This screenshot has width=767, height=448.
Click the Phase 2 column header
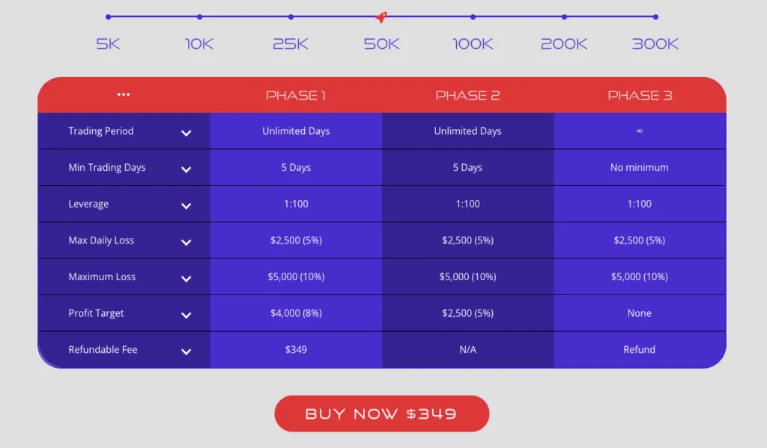point(468,94)
